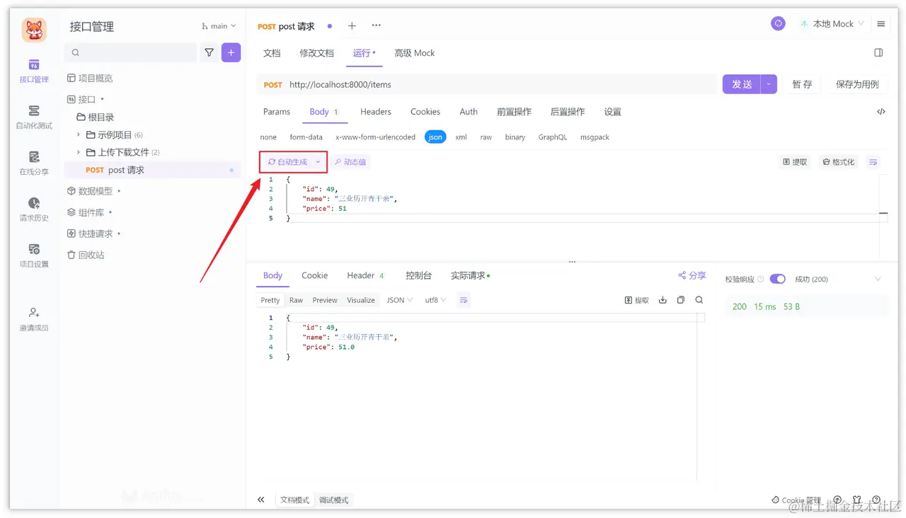This screenshot has width=906, height=518.
Task: Open the 发送 button dropdown arrow
Action: point(769,84)
